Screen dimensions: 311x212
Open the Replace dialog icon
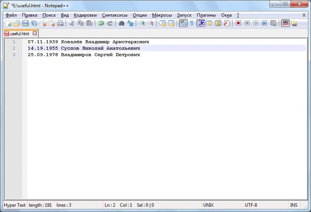click(130, 23)
